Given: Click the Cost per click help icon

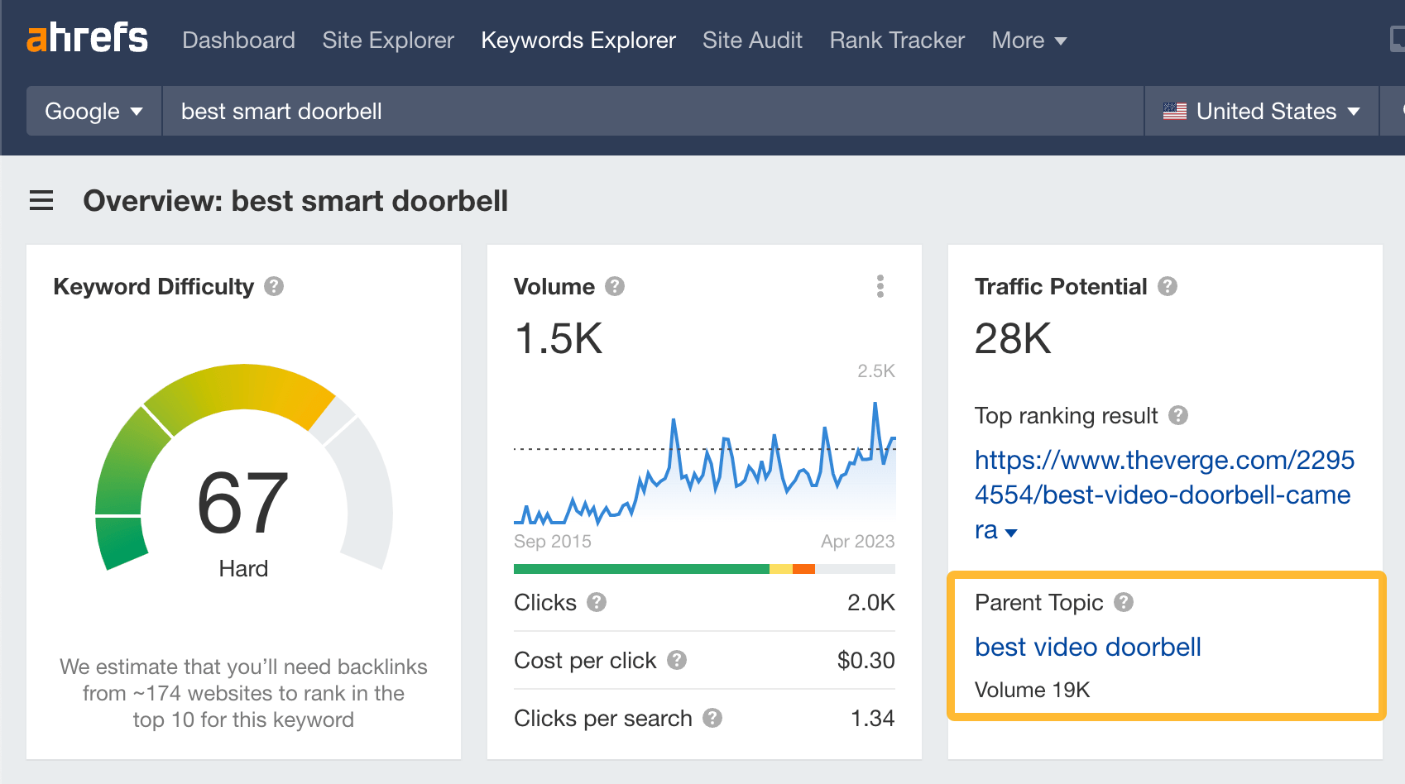Looking at the screenshot, I should click(678, 660).
